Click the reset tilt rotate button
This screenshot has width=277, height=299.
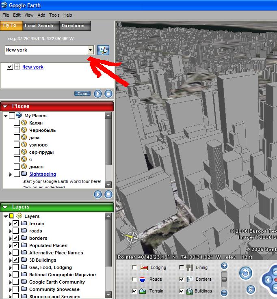[x=246, y=273]
